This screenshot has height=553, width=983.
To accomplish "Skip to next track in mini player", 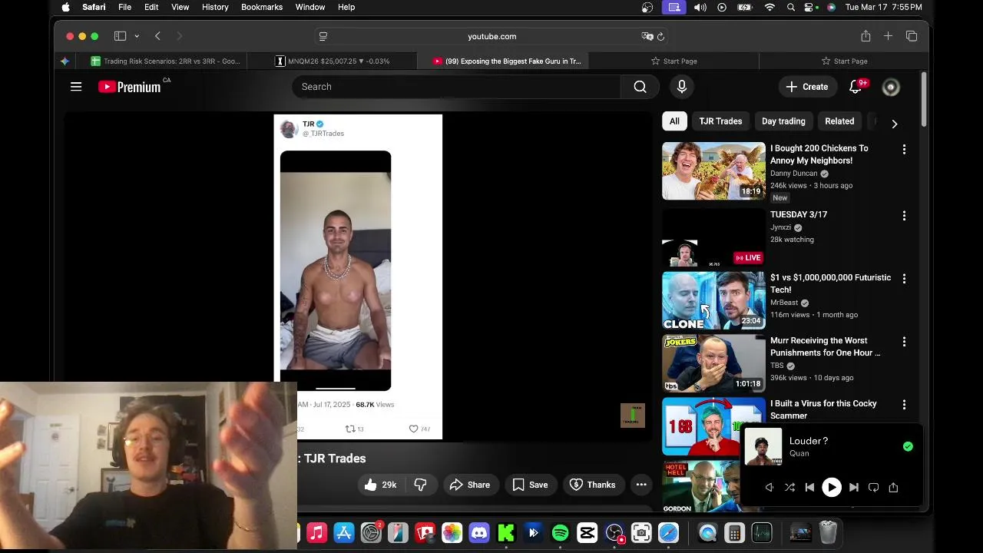I will pyautogui.click(x=854, y=487).
